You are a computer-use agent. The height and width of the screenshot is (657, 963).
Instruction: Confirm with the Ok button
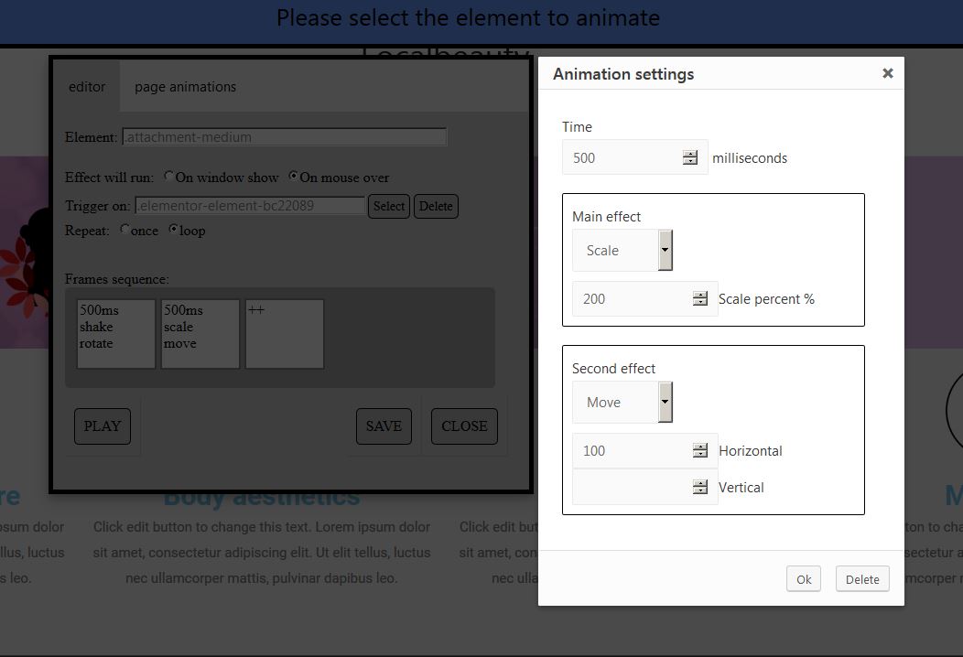click(804, 579)
